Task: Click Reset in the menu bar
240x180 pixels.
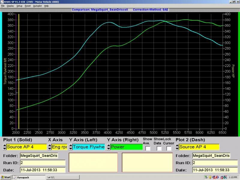Action: click(28, 6)
